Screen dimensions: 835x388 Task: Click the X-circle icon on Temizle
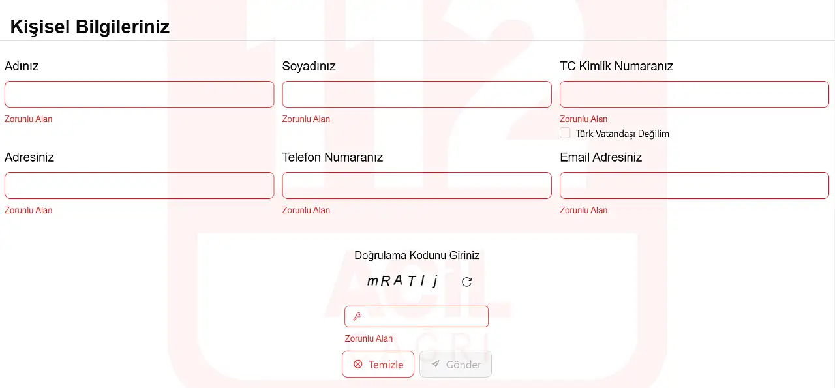[357, 364]
